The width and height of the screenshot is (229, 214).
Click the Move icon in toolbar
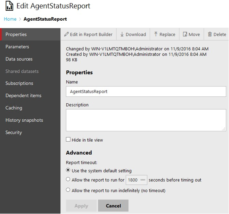[x=185, y=34]
